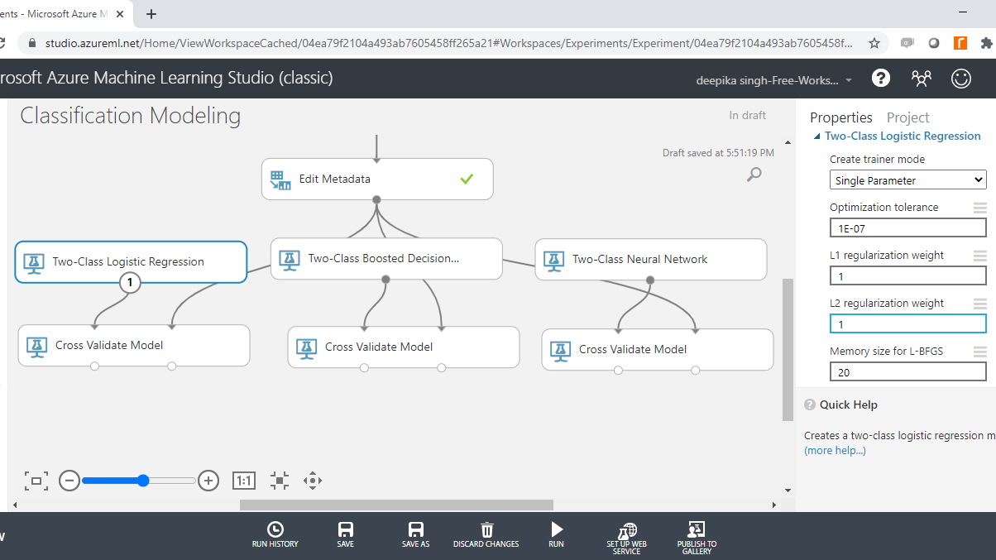Click the browser address bar URL
This screenshot has height=560, width=996.
click(449, 43)
